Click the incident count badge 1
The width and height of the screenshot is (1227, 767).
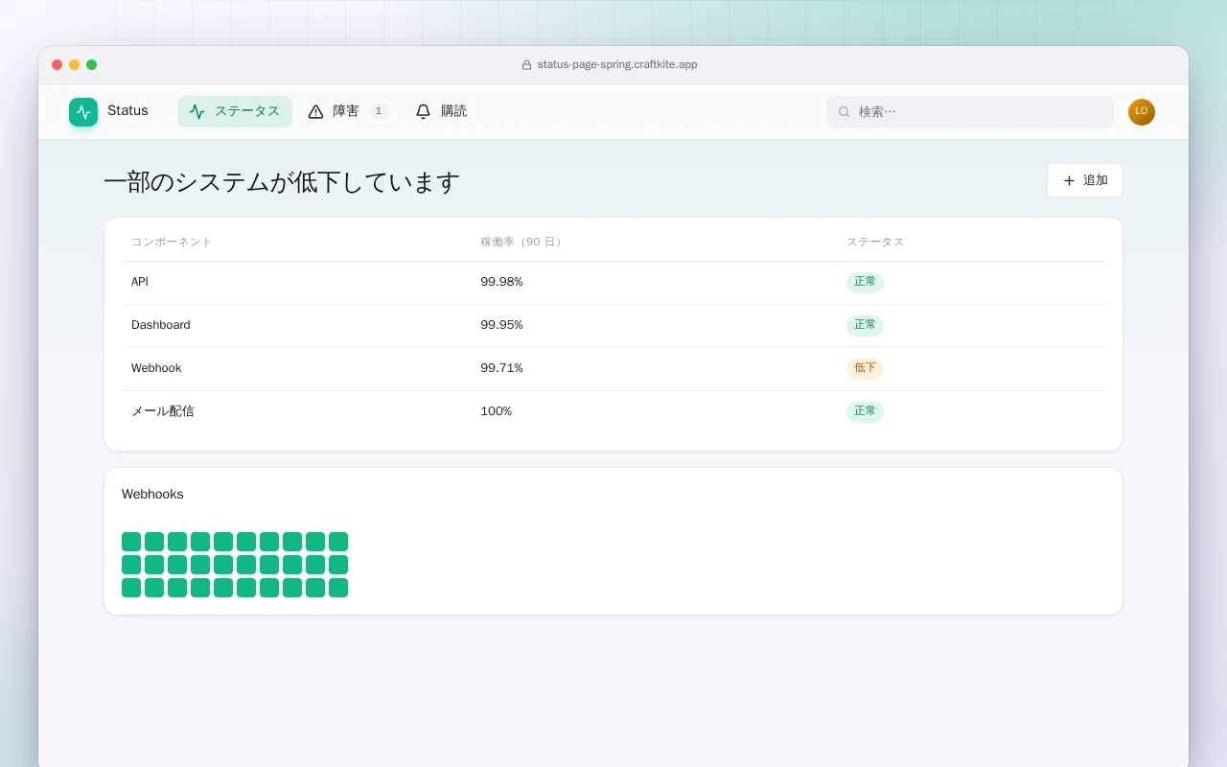(379, 111)
